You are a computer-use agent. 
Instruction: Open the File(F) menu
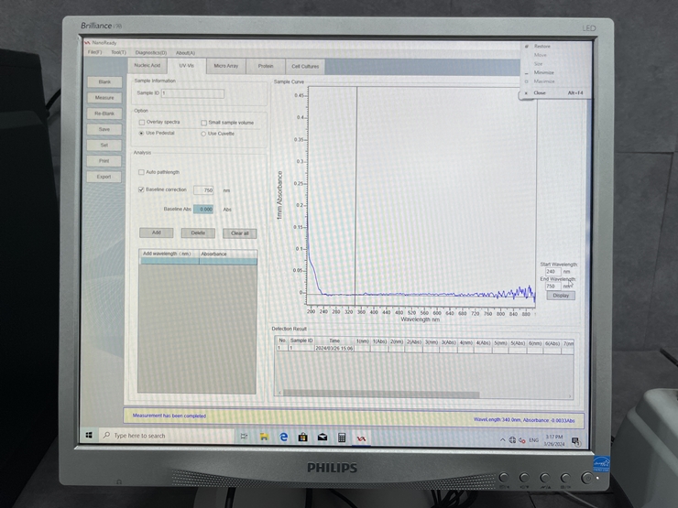click(x=93, y=52)
